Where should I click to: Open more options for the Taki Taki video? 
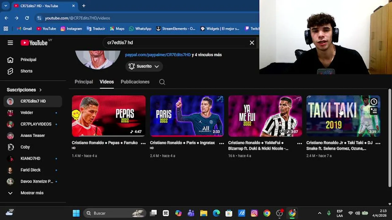coord(378,143)
